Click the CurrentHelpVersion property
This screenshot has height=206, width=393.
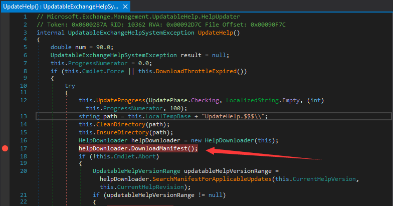(324, 179)
